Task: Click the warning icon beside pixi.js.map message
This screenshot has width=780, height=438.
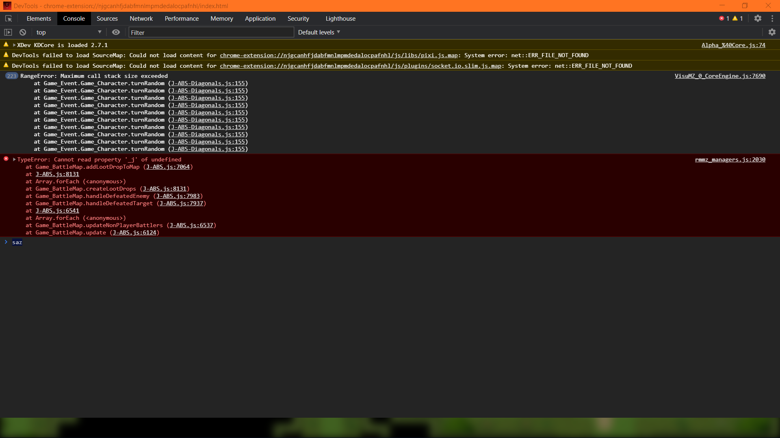Action: (x=6, y=54)
